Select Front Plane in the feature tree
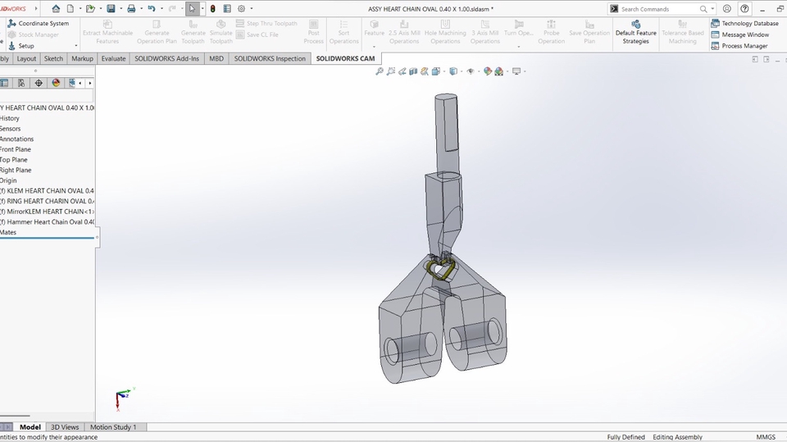787x442 pixels. click(16, 149)
